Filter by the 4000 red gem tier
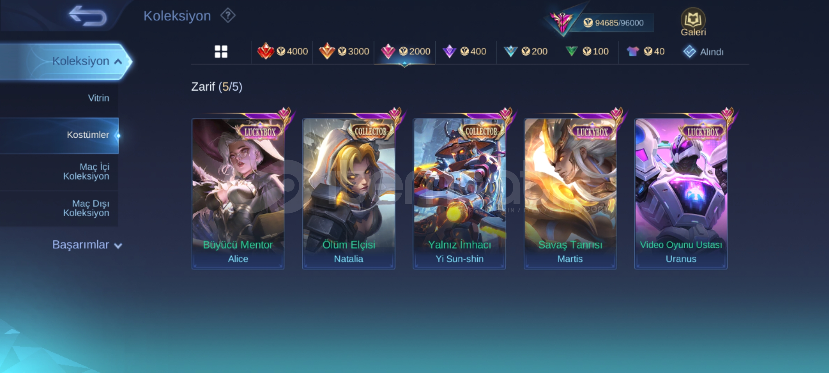 [x=283, y=51]
